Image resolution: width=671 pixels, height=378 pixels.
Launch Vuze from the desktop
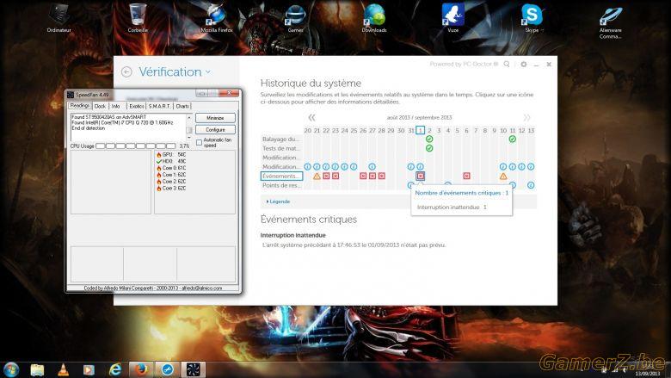coord(452,18)
